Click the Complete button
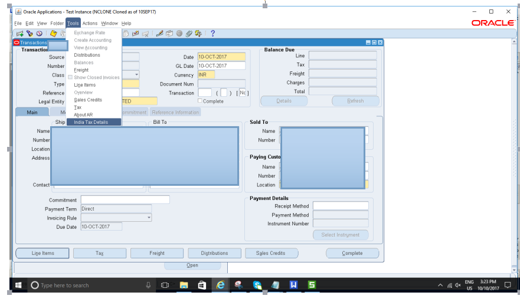The width and height of the screenshot is (520, 302). click(352, 253)
